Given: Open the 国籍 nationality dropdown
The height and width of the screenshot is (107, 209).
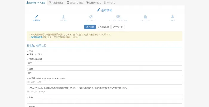Looking at the screenshot, I should tap(105, 73).
